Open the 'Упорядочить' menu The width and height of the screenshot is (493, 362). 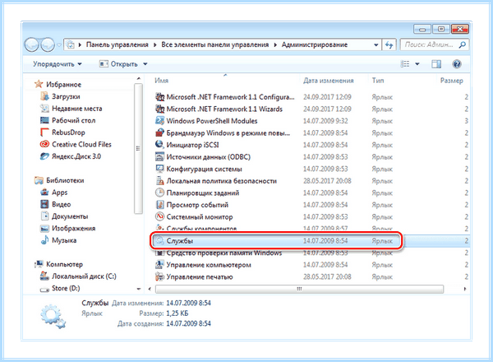click(58, 64)
